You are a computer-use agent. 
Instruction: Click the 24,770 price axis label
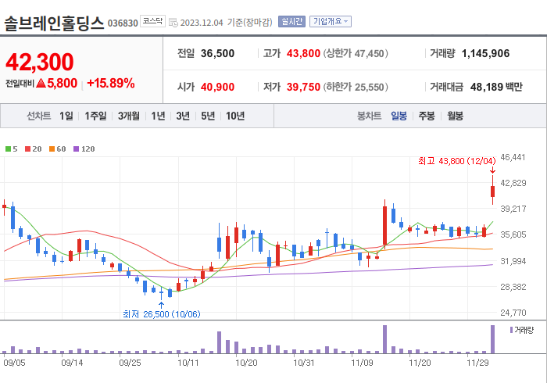pyautogui.click(x=513, y=313)
